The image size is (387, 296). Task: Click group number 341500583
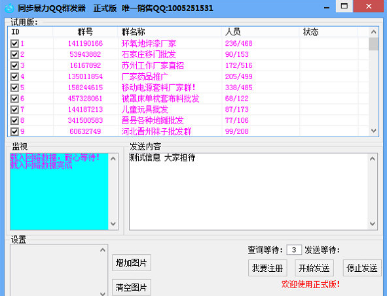[85, 120]
